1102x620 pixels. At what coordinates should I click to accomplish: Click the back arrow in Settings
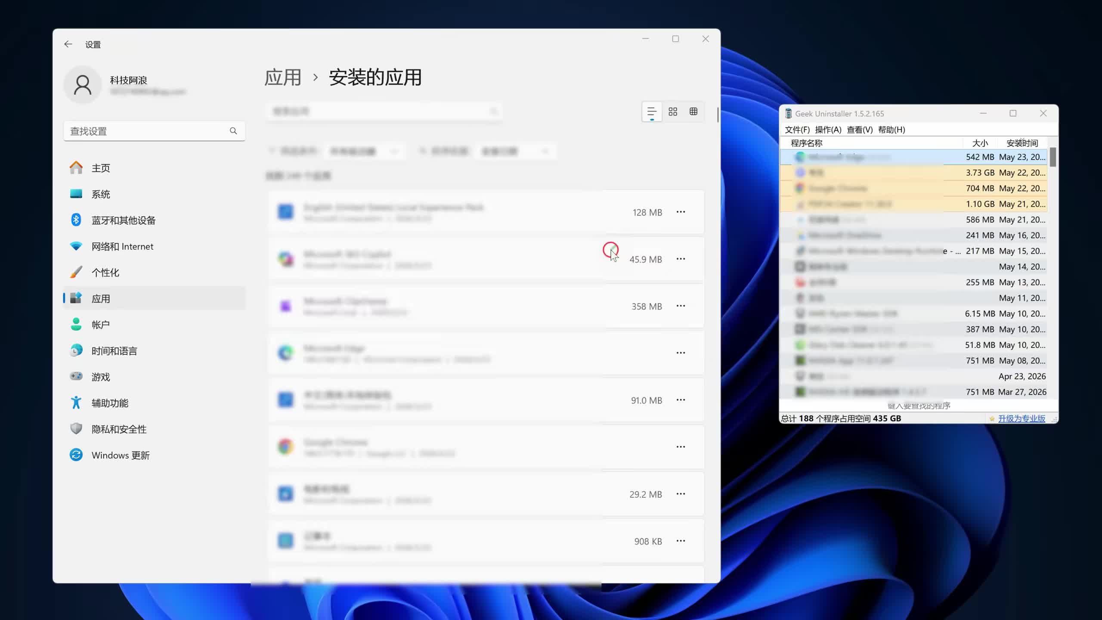coord(68,44)
